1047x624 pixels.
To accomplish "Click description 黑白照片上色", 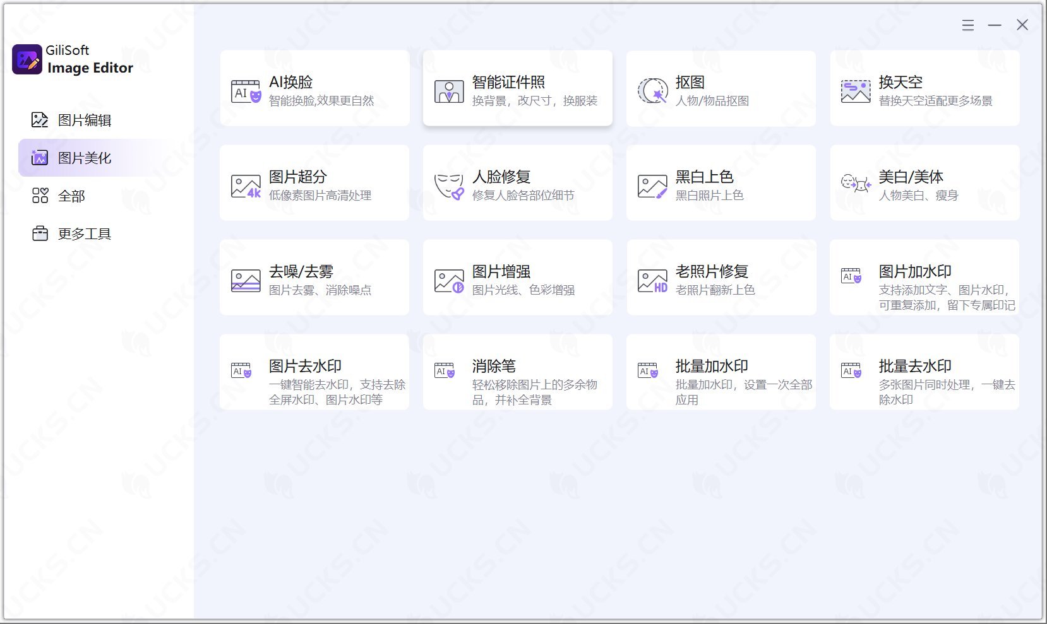I will click(x=710, y=196).
